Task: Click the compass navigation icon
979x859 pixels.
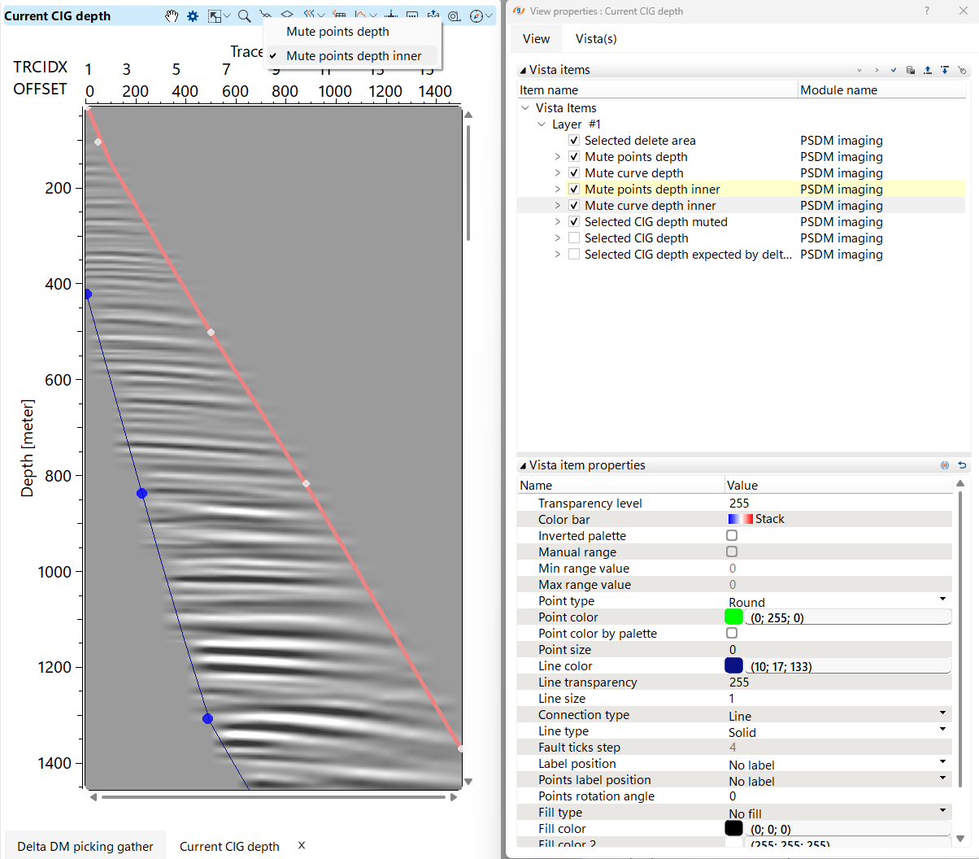Action: tap(477, 16)
